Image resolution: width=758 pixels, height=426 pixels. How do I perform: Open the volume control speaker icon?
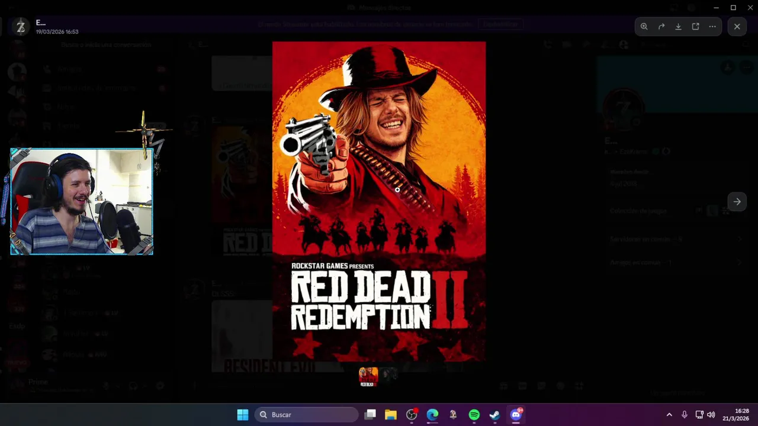tap(711, 415)
